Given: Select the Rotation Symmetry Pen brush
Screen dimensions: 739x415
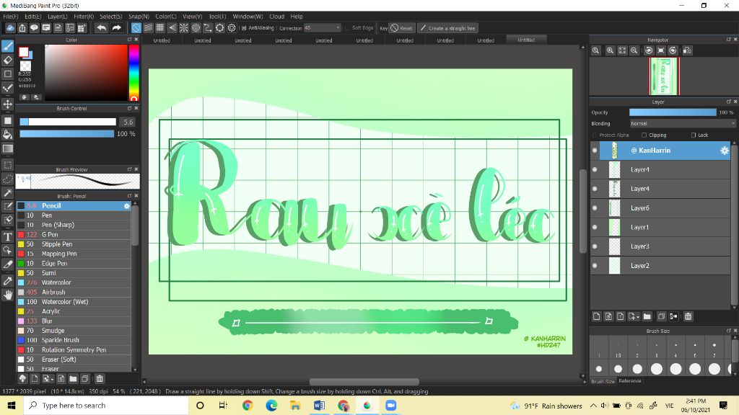Looking at the screenshot, I should pos(74,350).
